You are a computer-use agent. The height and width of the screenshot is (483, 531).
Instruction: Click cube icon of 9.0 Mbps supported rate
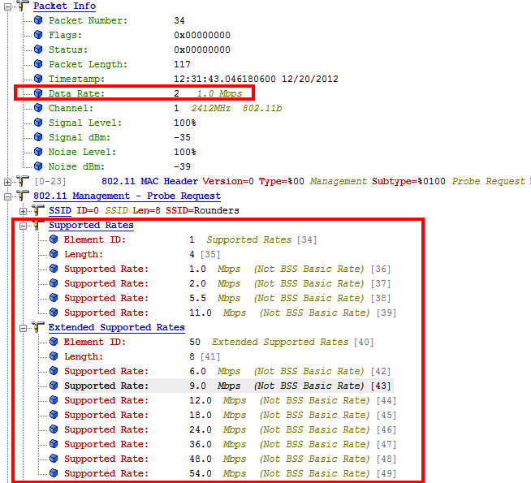coord(54,385)
